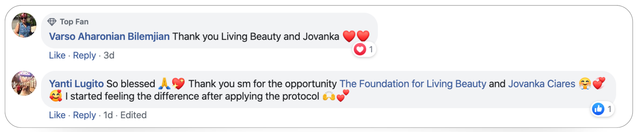This screenshot has height=132, width=638.
Task: Open Varso Aharonian Bilemjian's profile name link
Action: (x=109, y=36)
